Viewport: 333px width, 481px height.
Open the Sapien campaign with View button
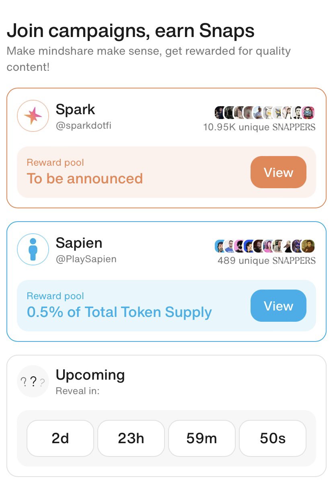278,306
